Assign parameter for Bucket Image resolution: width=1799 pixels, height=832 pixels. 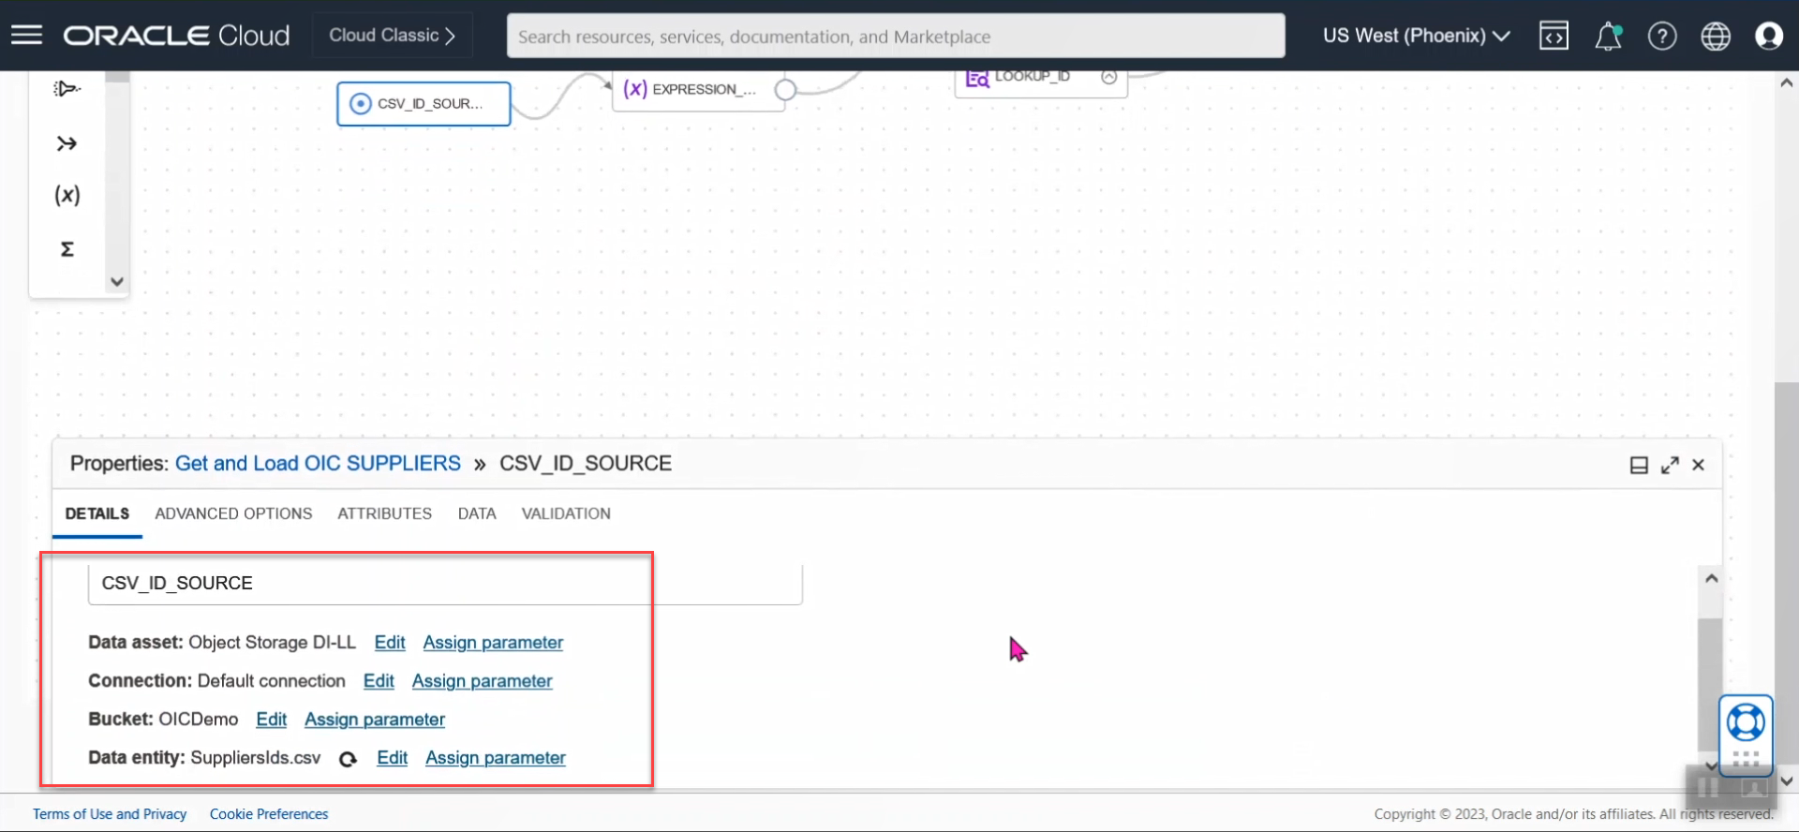point(375,720)
